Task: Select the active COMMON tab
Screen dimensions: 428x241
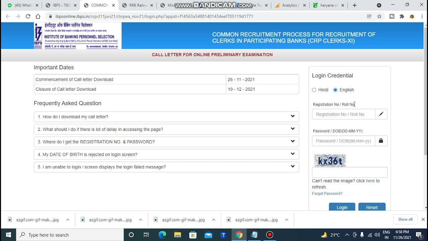Action: [x=99, y=5]
